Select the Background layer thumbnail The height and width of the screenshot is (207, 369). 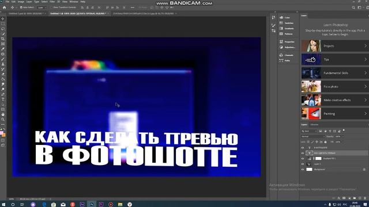309,170
